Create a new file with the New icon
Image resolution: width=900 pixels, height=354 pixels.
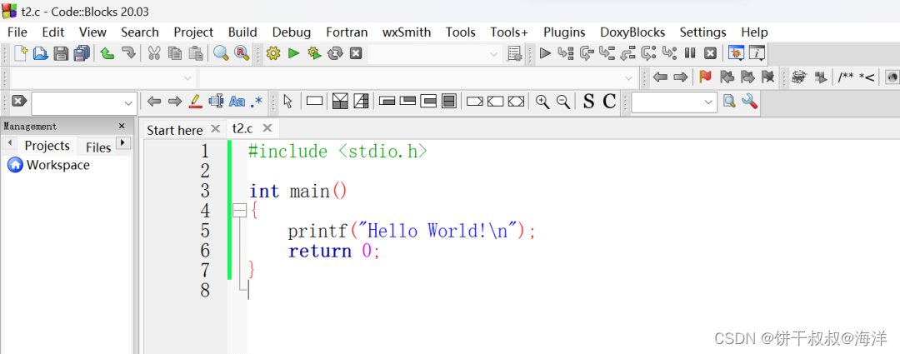pyautogui.click(x=21, y=53)
